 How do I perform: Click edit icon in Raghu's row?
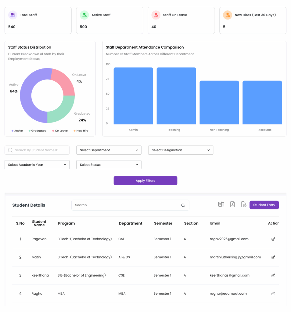pyautogui.click(x=273, y=293)
